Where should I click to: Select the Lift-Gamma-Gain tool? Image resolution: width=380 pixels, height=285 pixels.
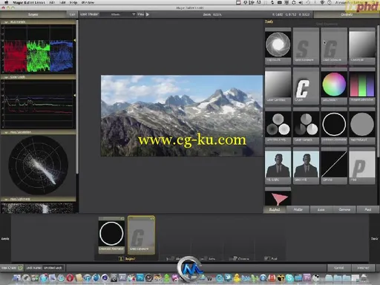coord(306,126)
